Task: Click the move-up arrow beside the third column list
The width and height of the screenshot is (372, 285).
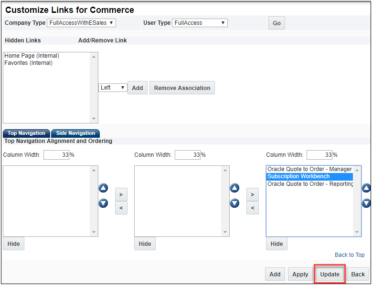Action: (366, 188)
